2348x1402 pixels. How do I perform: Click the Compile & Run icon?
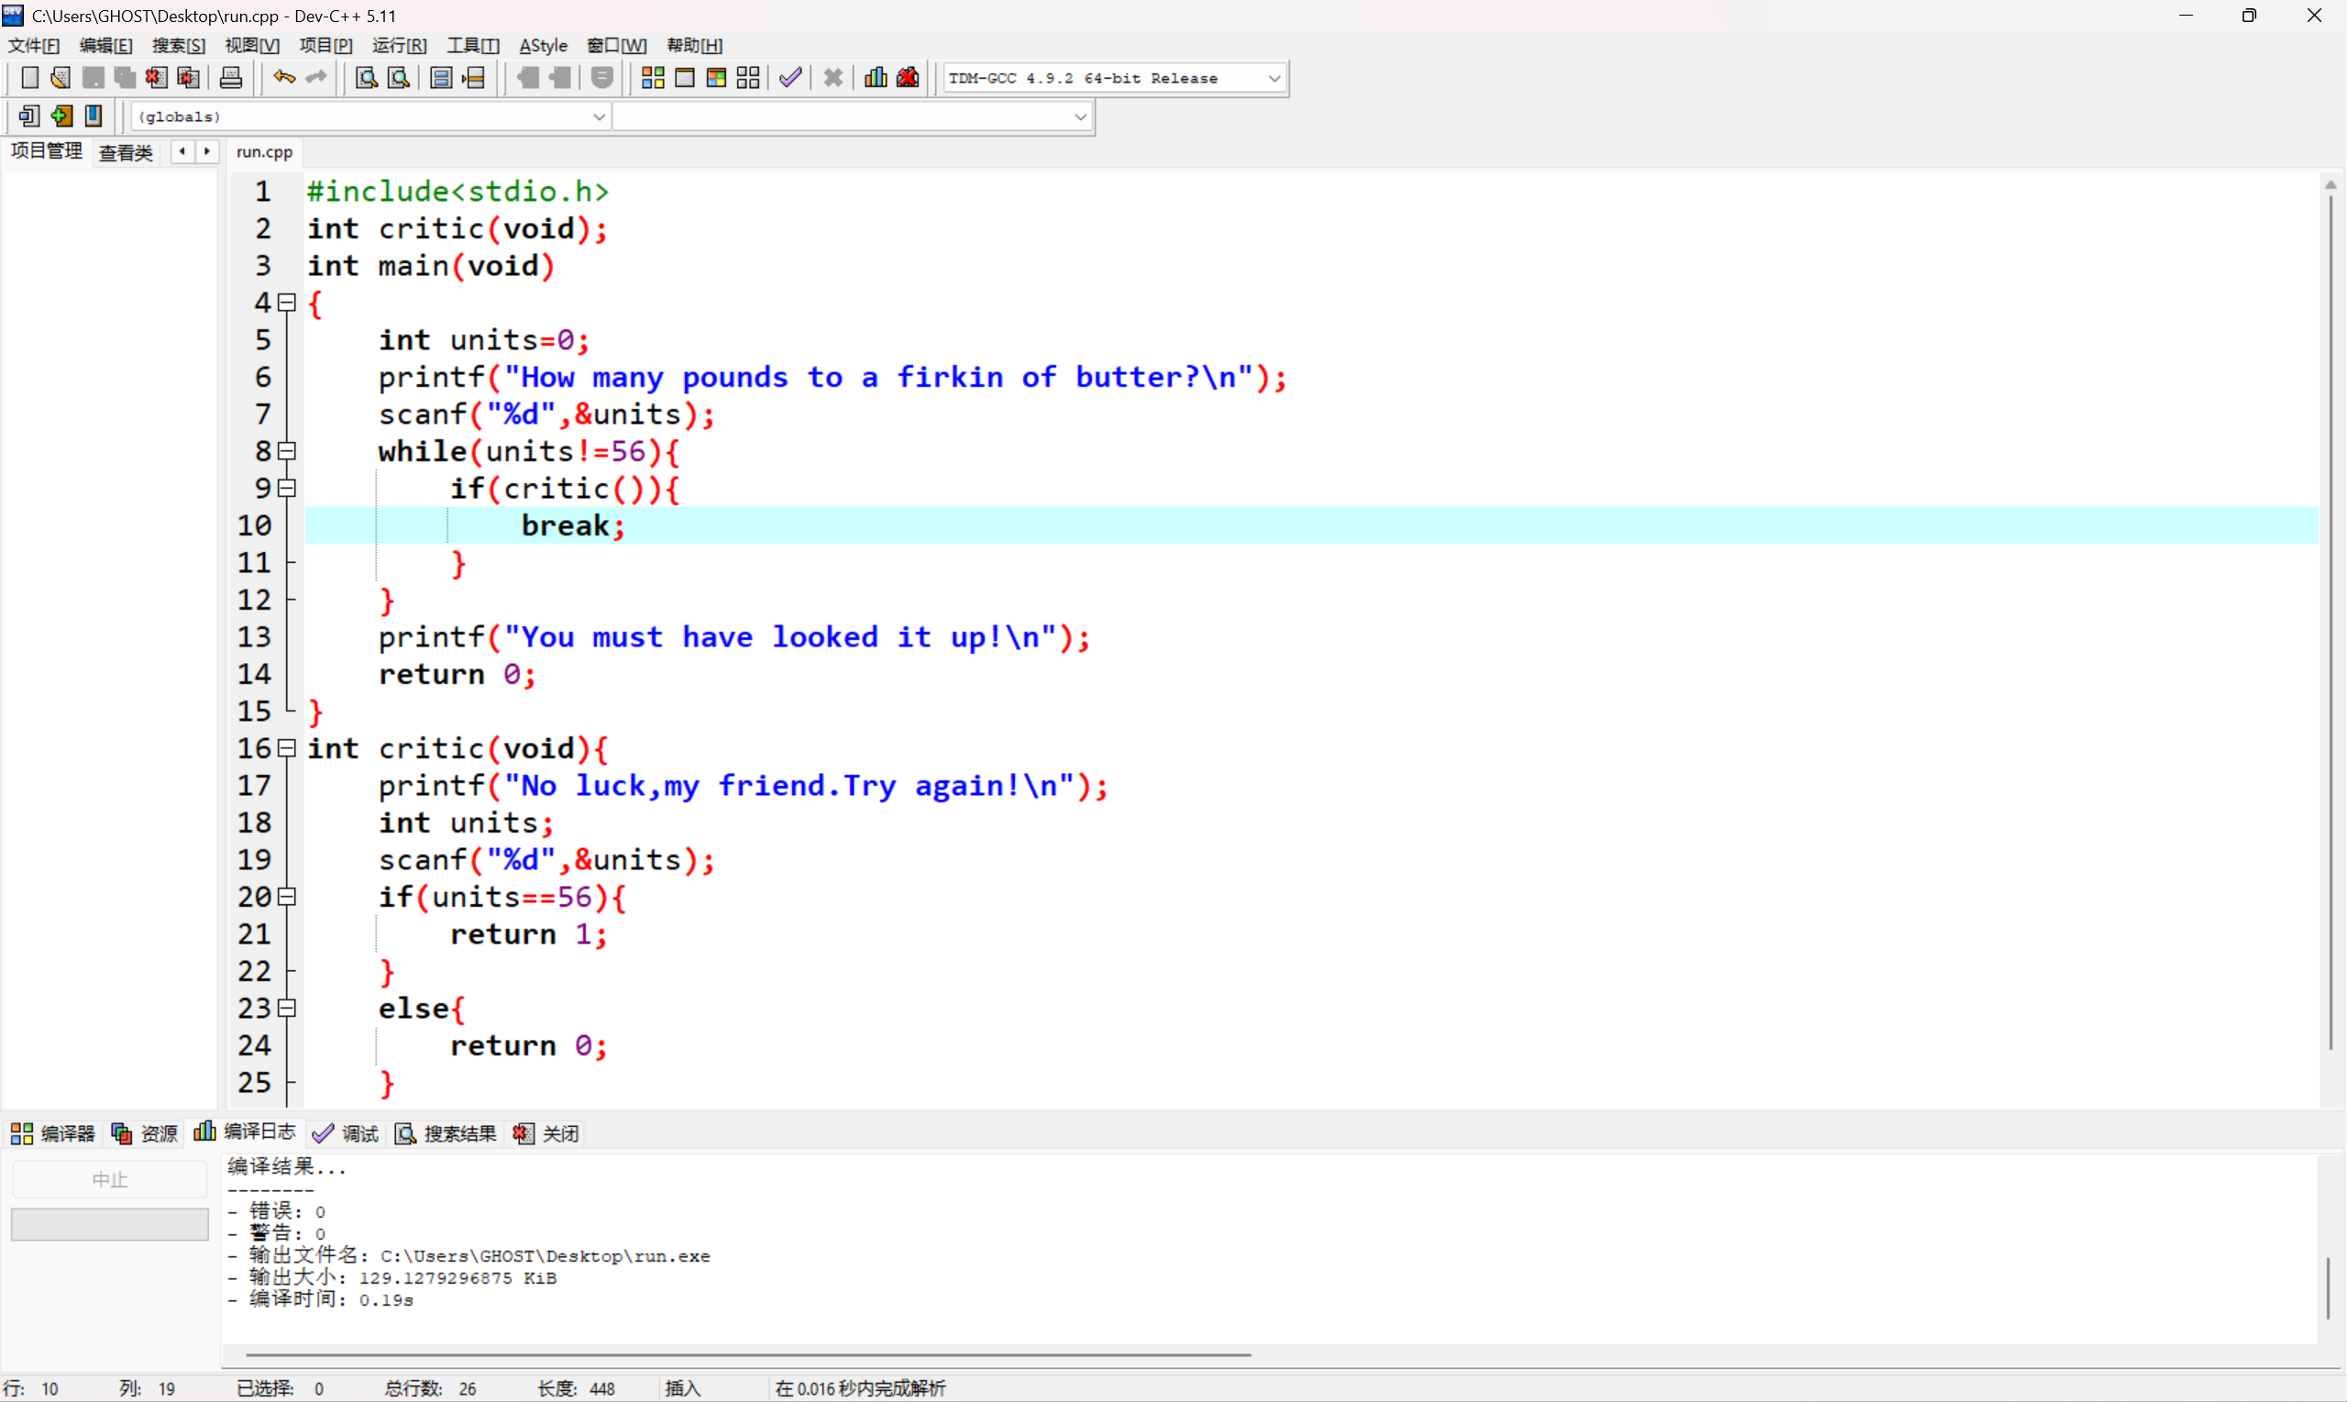717,79
